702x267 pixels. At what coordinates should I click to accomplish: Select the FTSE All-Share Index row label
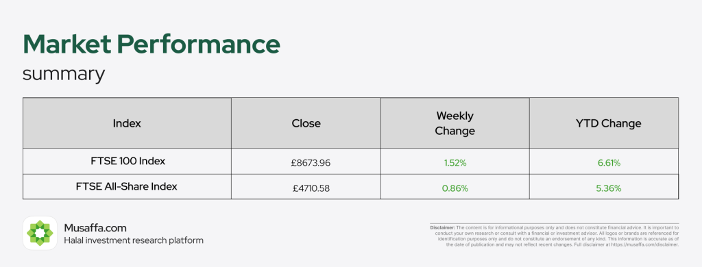tap(127, 186)
